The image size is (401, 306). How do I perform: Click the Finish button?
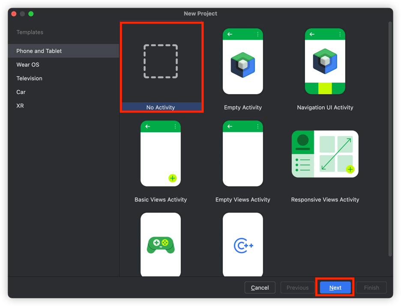click(371, 288)
